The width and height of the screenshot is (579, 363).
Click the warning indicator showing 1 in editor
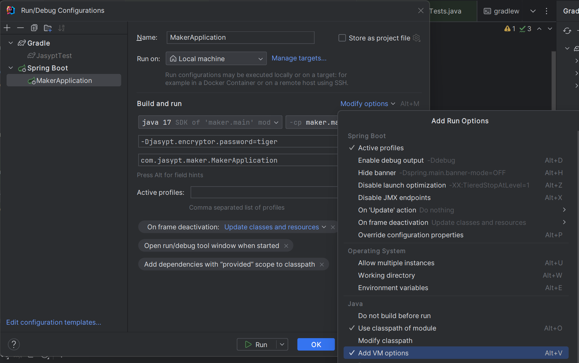(510, 29)
